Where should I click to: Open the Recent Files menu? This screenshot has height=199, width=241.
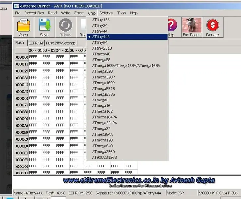[x=34, y=13]
